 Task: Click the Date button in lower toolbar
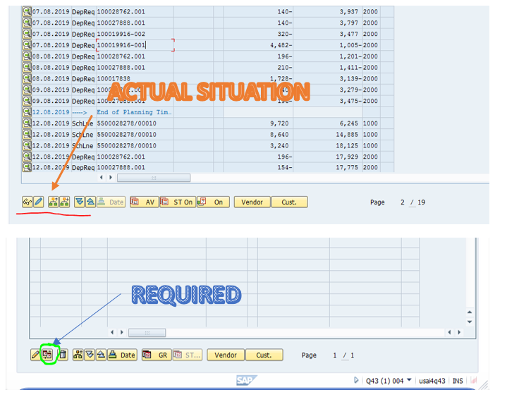click(x=122, y=355)
